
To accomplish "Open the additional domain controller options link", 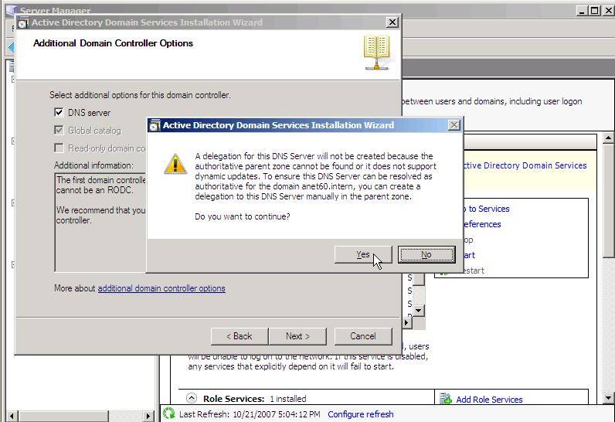I will (161, 288).
